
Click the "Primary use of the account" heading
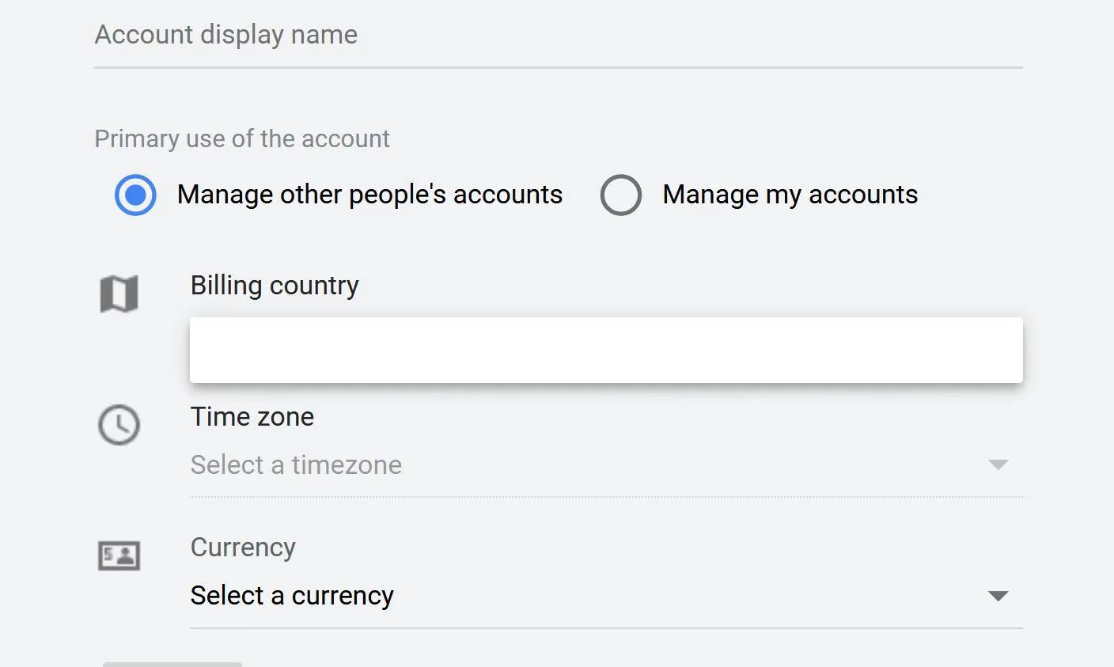[x=242, y=138]
